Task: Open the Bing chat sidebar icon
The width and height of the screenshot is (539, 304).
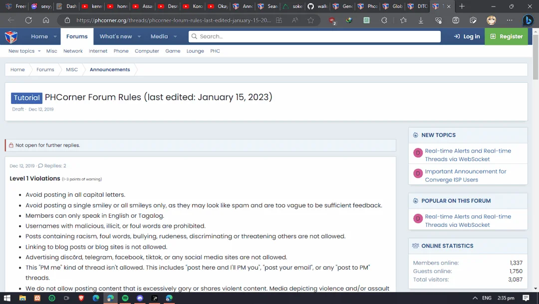Action: [x=528, y=20]
